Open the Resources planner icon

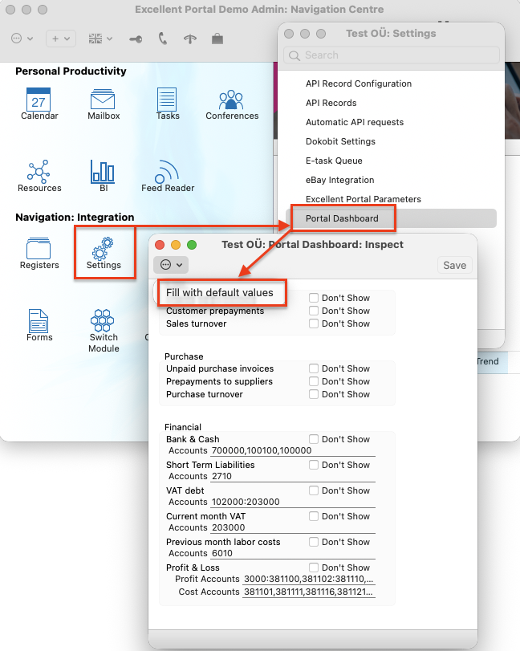tap(39, 172)
